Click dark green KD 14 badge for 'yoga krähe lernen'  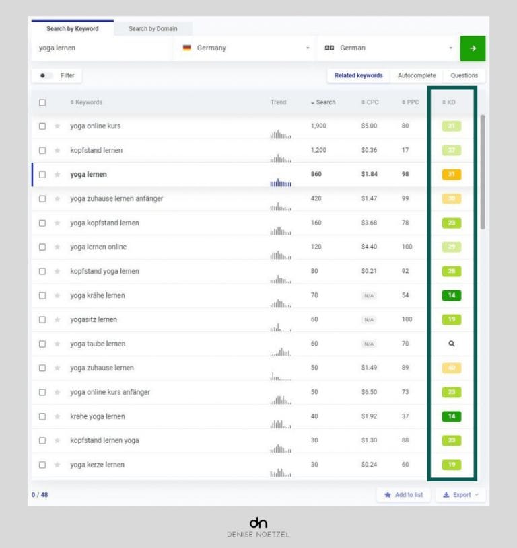pos(452,295)
